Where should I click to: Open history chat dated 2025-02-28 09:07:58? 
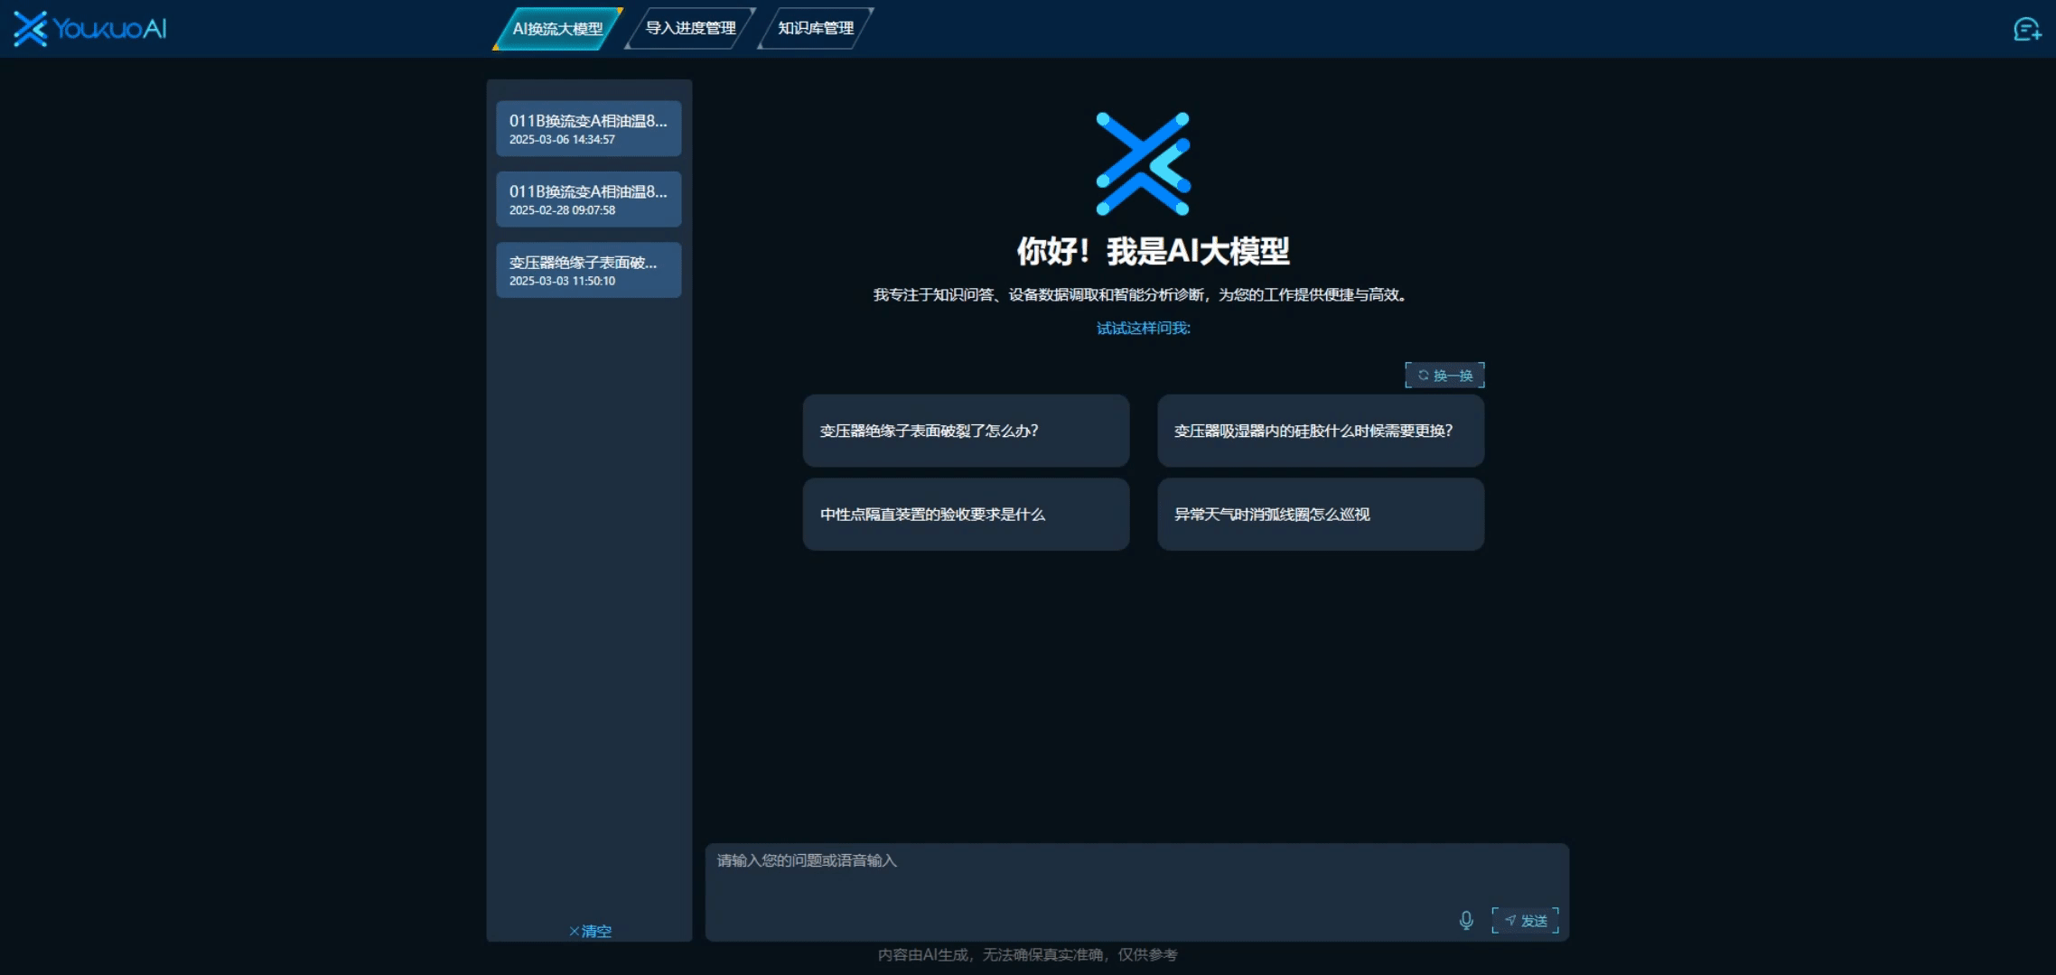click(x=588, y=200)
